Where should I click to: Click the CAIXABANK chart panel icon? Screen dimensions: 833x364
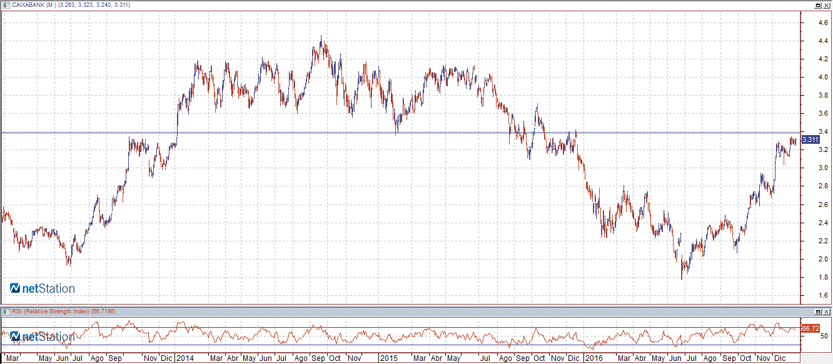(6, 5)
